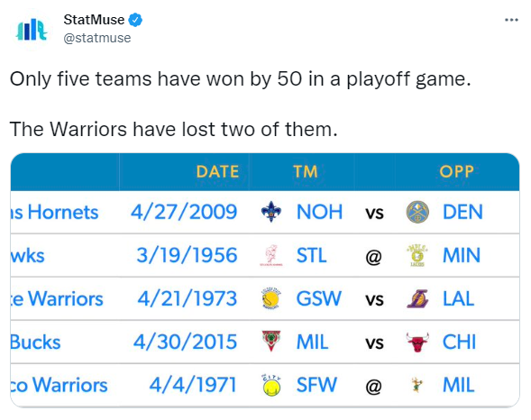Image resolution: width=531 pixels, height=420 pixels.
Task: Click the New Orleans Hornets team logo
Action: click(x=271, y=212)
